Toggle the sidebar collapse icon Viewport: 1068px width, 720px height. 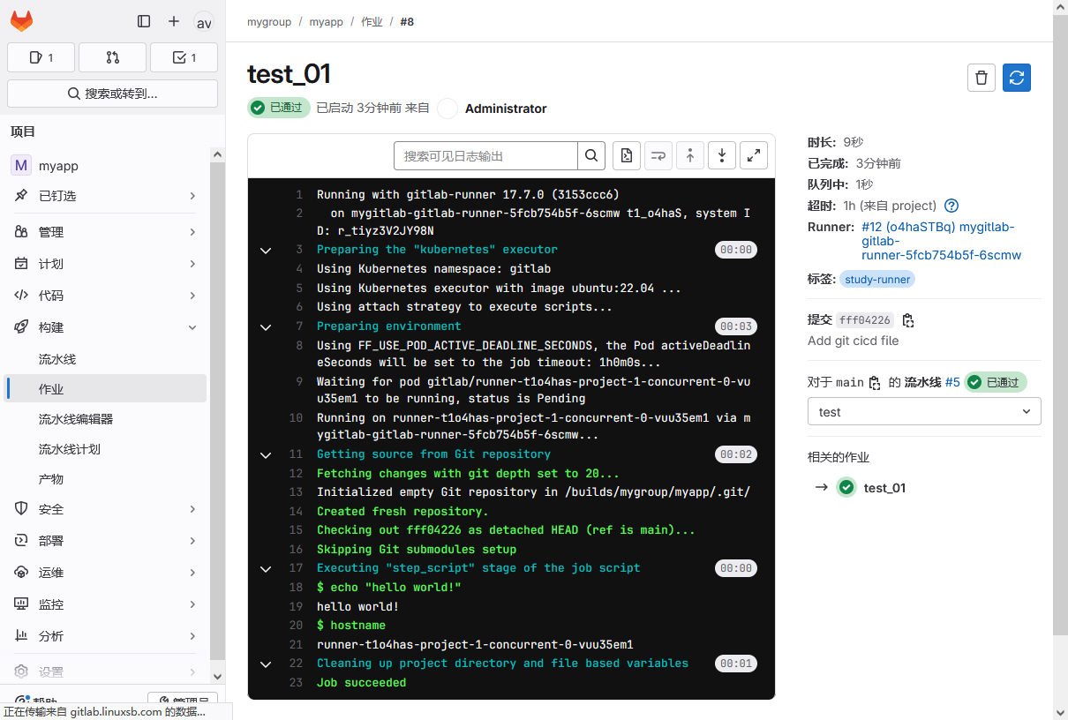[x=144, y=21]
